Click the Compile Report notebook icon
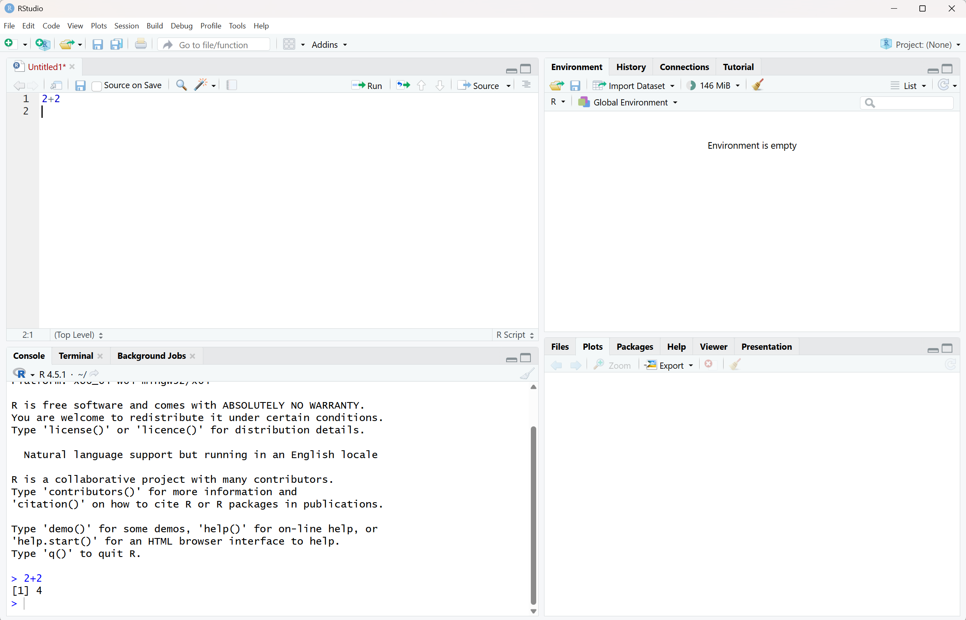 [232, 85]
